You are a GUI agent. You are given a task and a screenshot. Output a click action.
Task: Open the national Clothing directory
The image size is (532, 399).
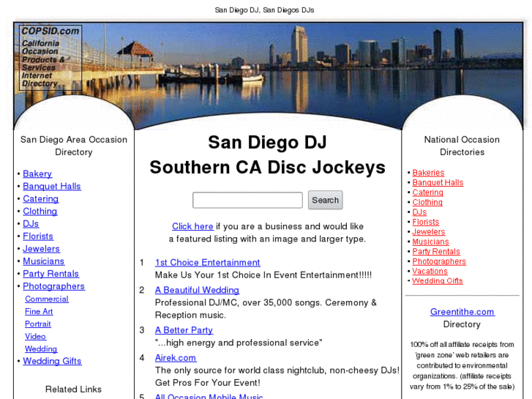tap(427, 202)
